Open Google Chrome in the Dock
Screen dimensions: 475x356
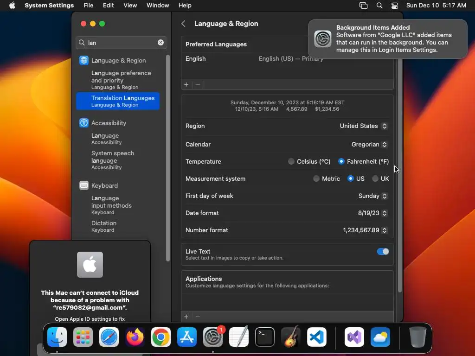[x=161, y=337]
